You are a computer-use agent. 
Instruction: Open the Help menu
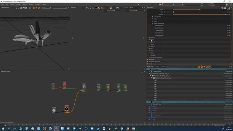point(44,4)
